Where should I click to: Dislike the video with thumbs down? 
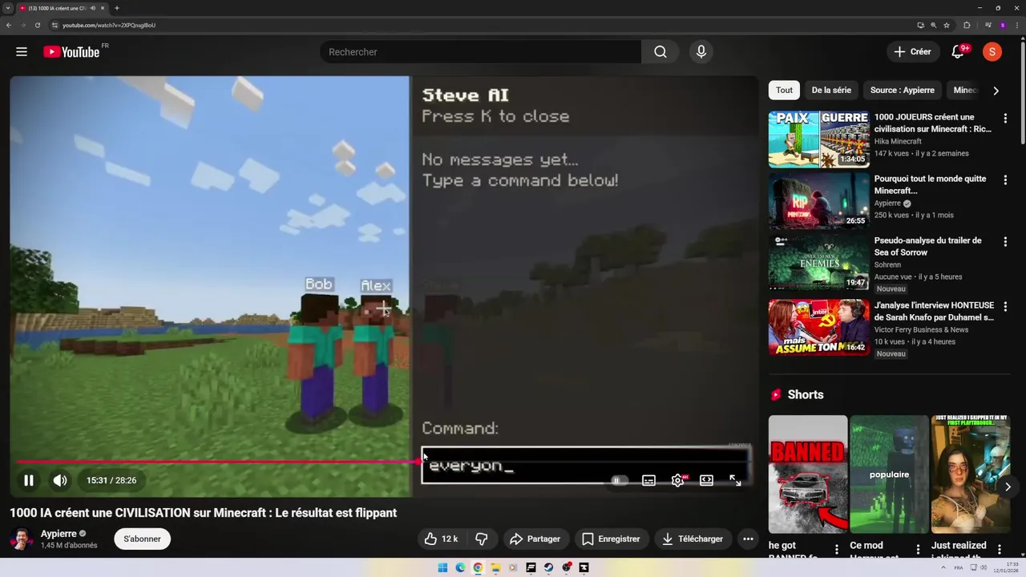482,539
